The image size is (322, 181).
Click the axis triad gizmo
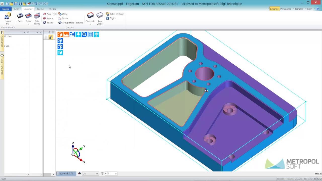tap(78, 153)
